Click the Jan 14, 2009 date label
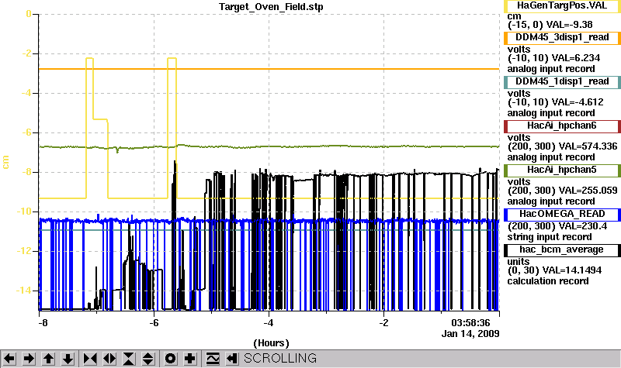 click(470, 334)
